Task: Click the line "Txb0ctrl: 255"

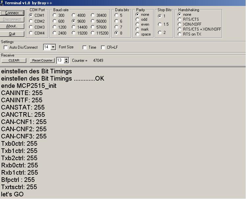Action: click(x=19, y=144)
